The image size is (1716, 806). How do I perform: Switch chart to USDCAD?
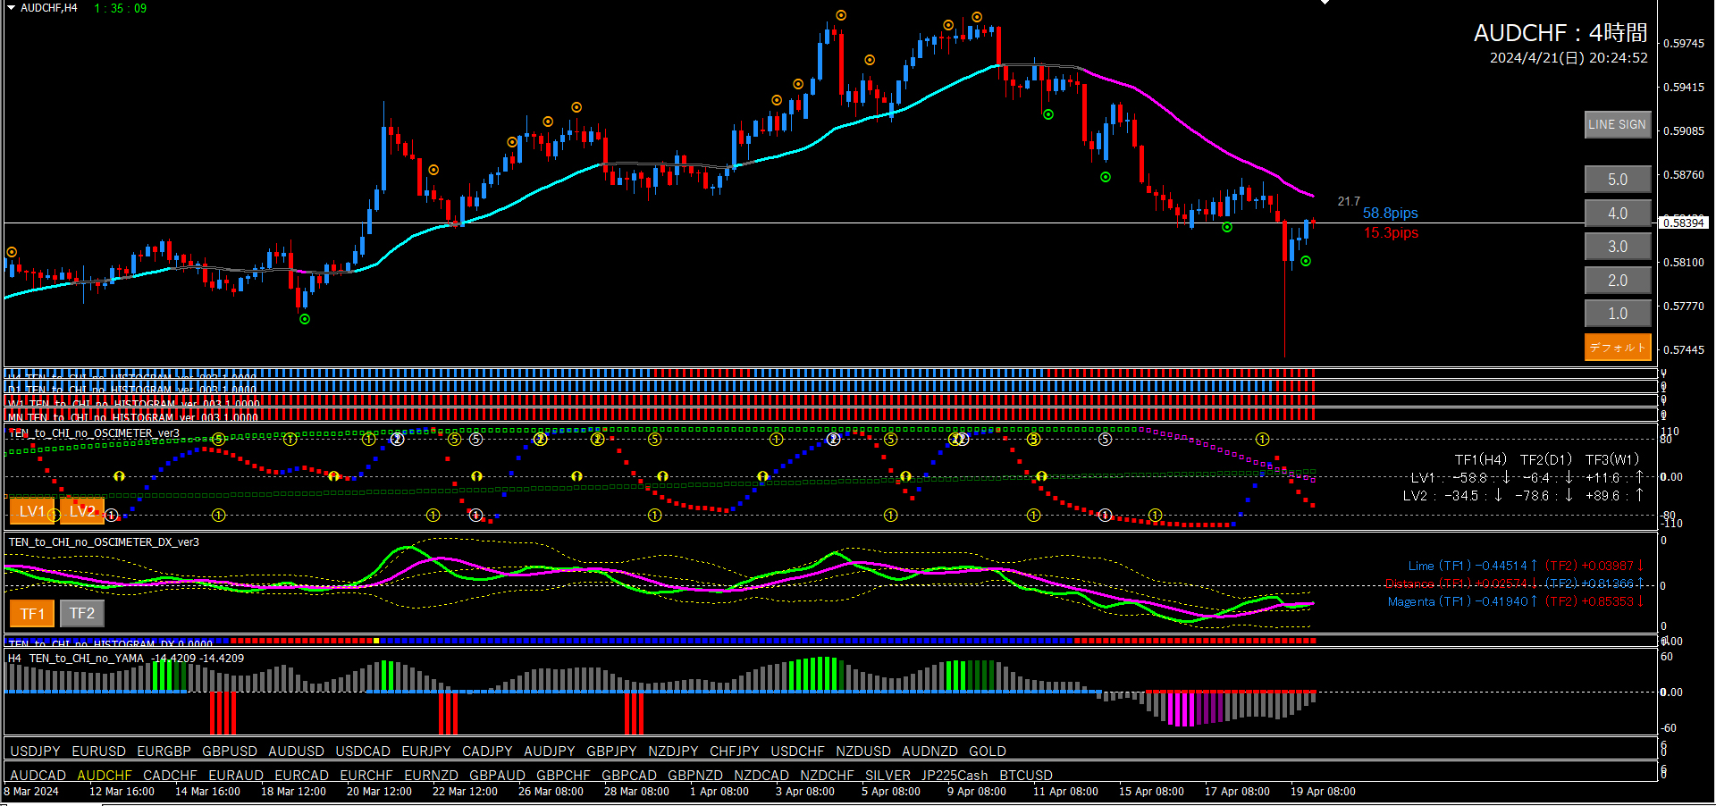tap(363, 751)
